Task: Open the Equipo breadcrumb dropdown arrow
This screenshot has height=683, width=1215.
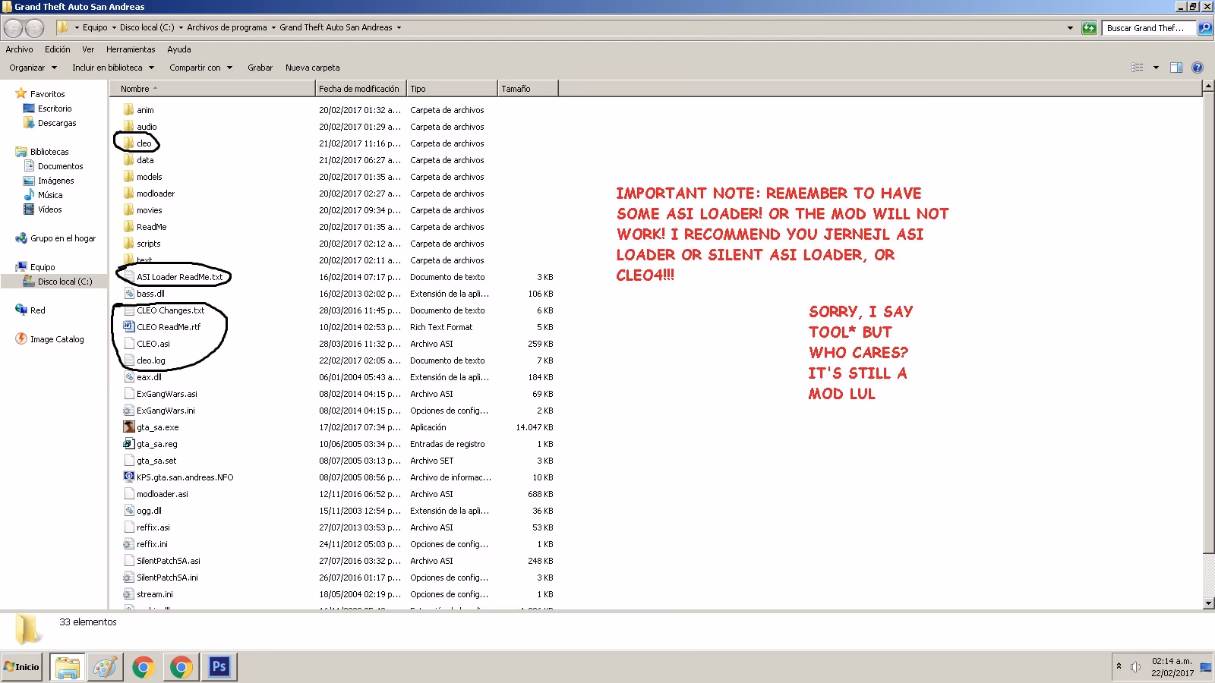Action: [x=114, y=28]
